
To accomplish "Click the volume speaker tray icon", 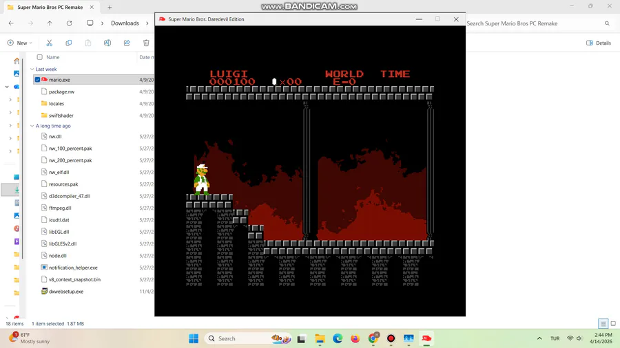I will point(579,338).
